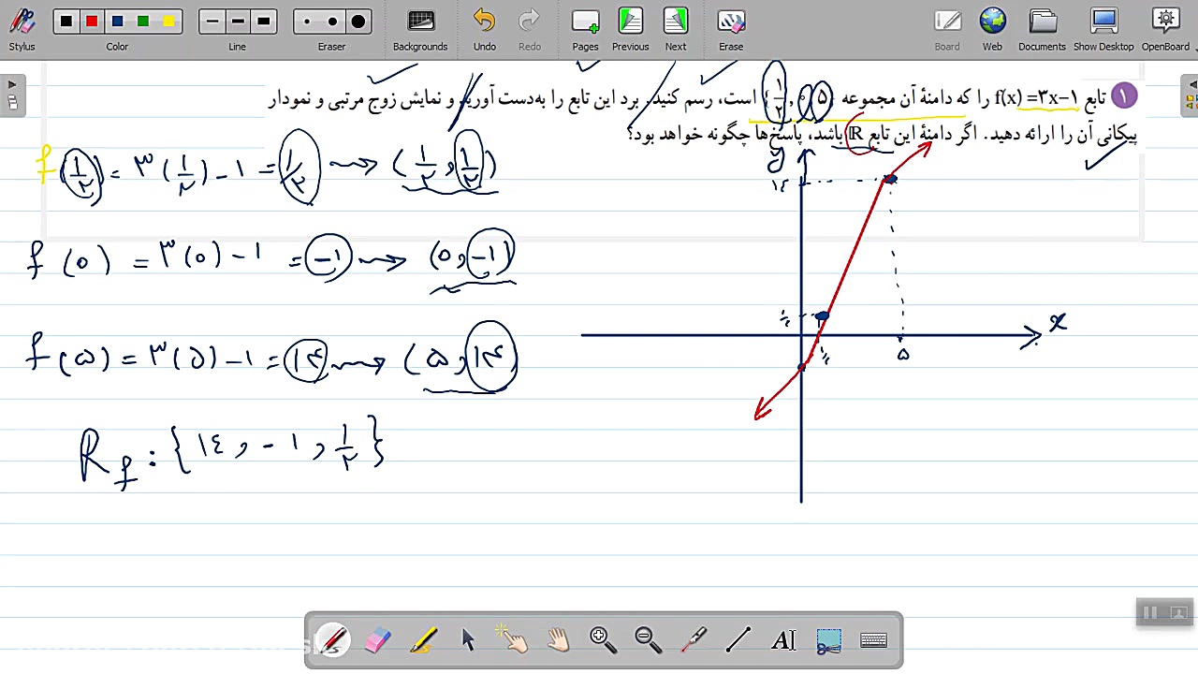Image resolution: width=1198 pixels, height=674 pixels.
Task: Select the Text tool
Action: pyautogui.click(x=782, y=640)
